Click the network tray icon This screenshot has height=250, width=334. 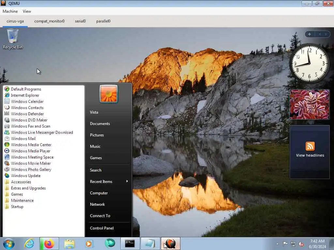pyautogui.click(x=293, y=244)
